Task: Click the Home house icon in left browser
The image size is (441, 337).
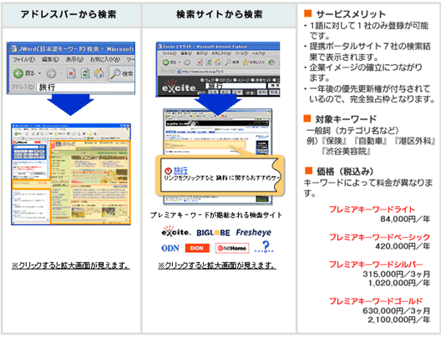Action: point(99,73)
